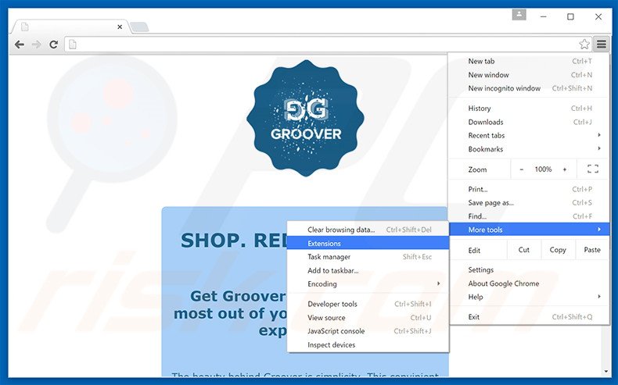Open JavaScript console from submenu
618x385 pixels.
pyautogui.click(x=368, y=331)
